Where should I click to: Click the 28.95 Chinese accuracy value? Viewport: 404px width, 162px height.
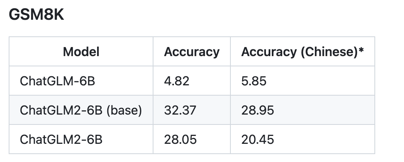(x=258, y=110)
